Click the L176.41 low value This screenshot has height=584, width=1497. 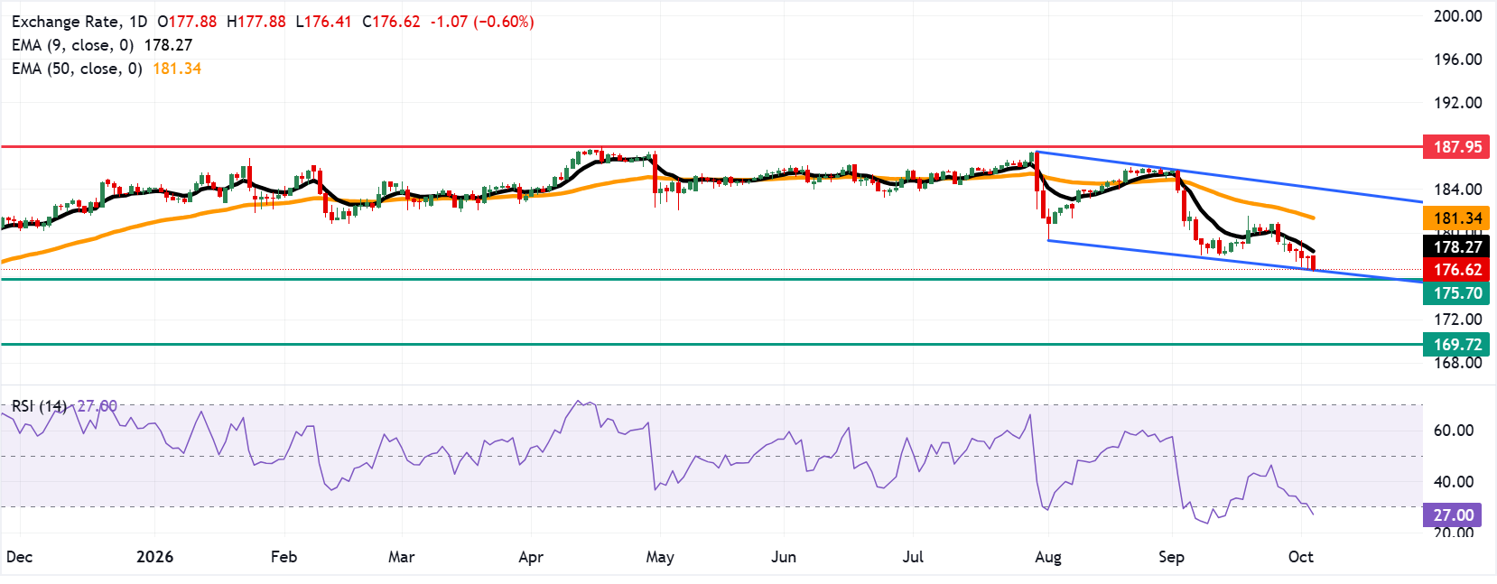pyautogui.click(x=323, y=22)
